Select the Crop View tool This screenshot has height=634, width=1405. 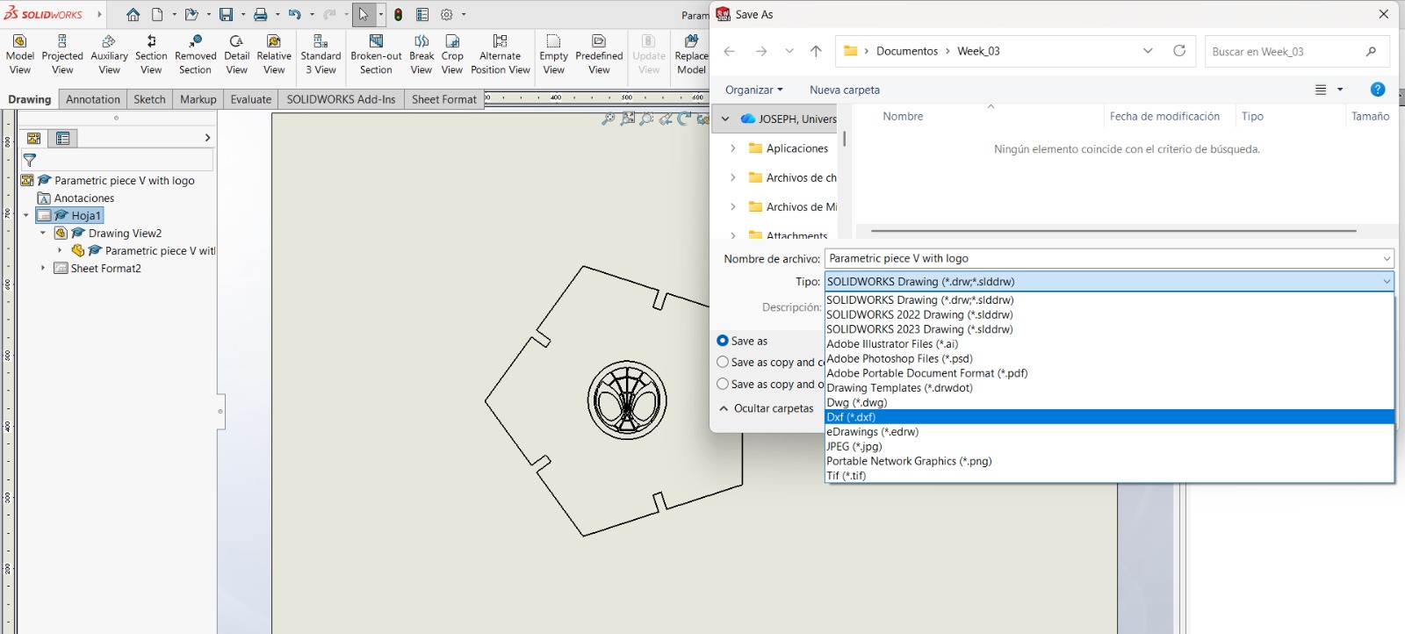tap(452, 54)
